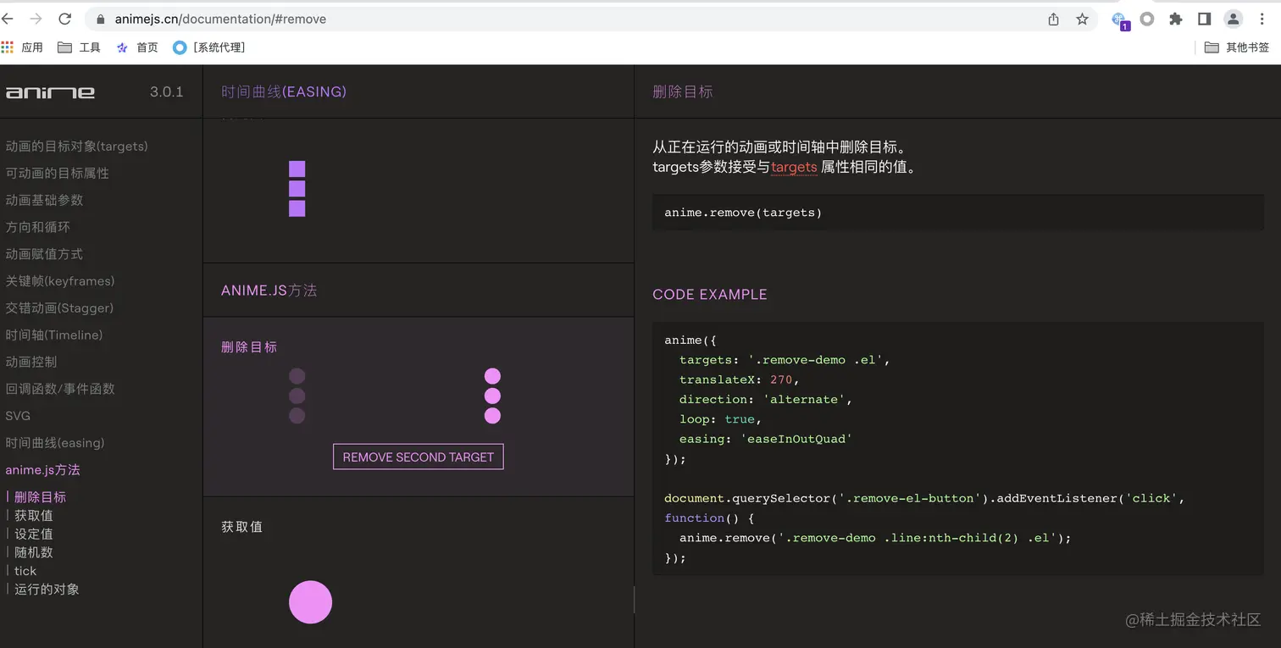Go to 时间轴(Timeline) section

click(x=54, y=335)
